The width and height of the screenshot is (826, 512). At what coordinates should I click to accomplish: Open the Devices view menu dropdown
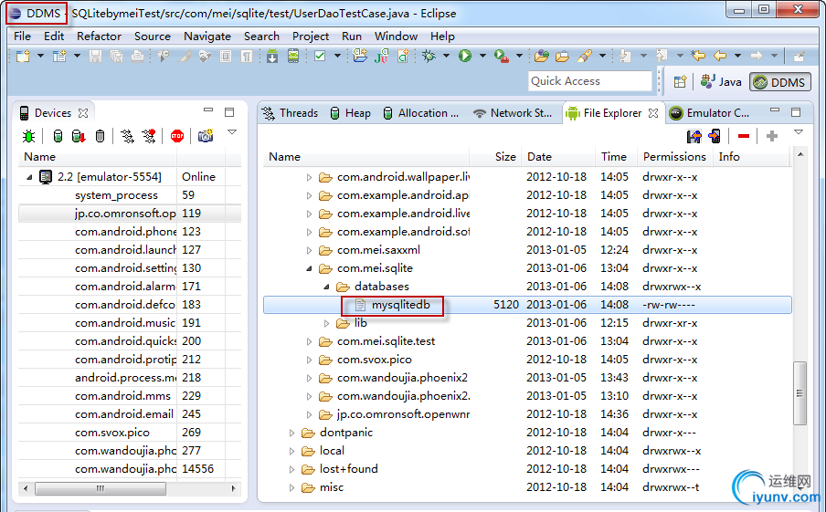pos(232,132)
